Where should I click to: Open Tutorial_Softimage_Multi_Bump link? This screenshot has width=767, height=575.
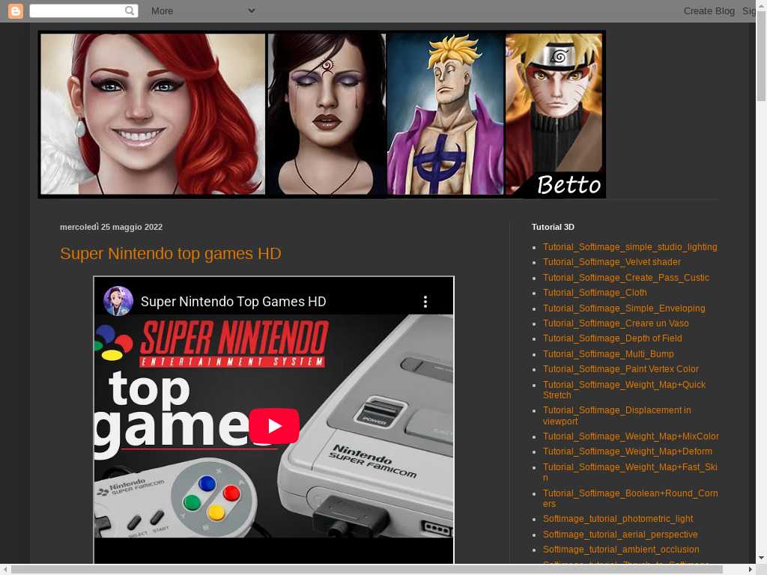pos(608,354)
